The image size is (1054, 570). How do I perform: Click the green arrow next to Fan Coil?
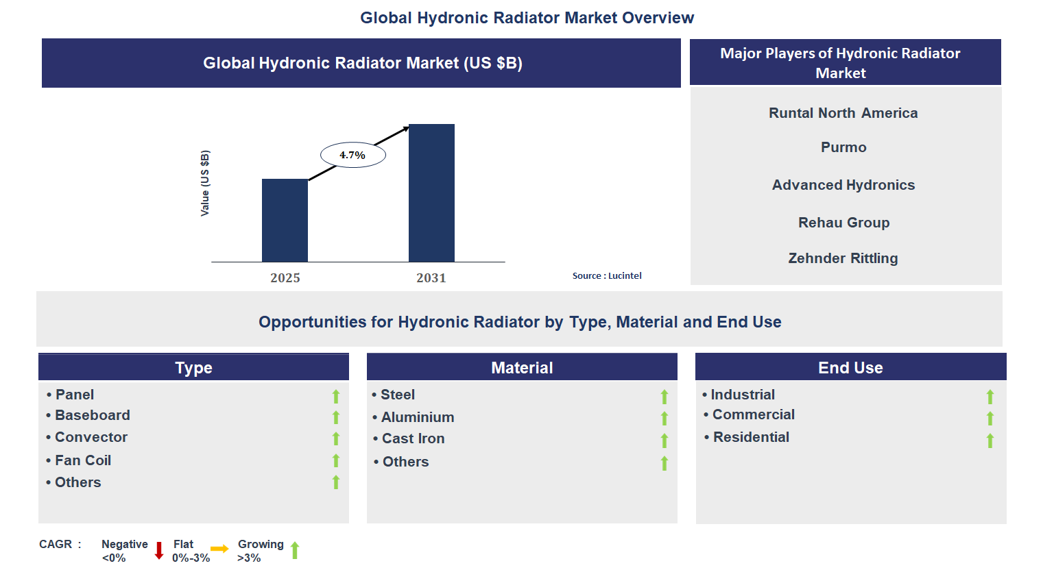[x=335, y=461]
